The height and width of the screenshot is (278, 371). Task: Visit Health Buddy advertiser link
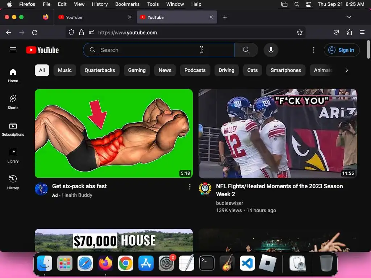tap(77, 195)
